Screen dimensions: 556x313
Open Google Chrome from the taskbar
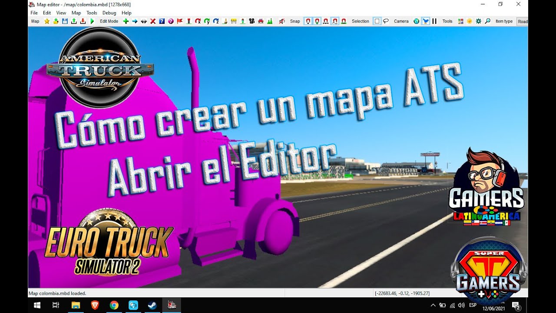click(x=114, y=305)
